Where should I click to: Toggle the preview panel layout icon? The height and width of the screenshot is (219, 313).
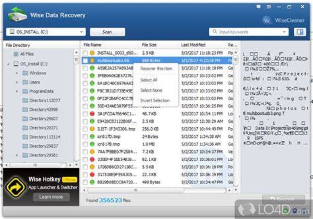point(300,32)
